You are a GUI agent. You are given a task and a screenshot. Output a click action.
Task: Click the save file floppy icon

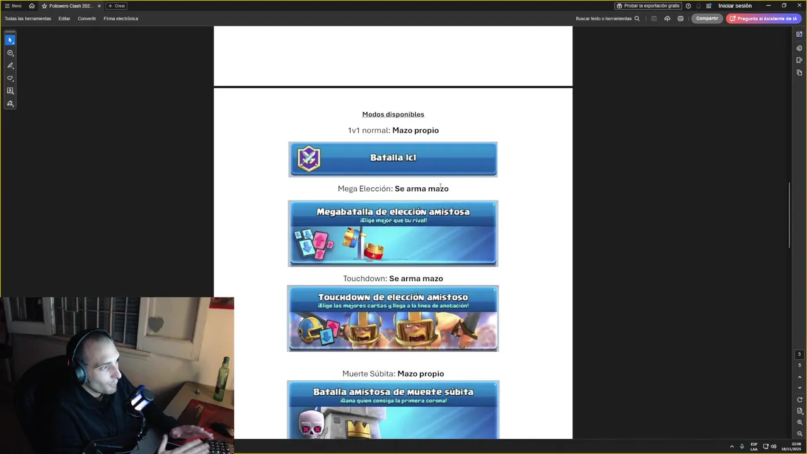click(x=654, y=18)
